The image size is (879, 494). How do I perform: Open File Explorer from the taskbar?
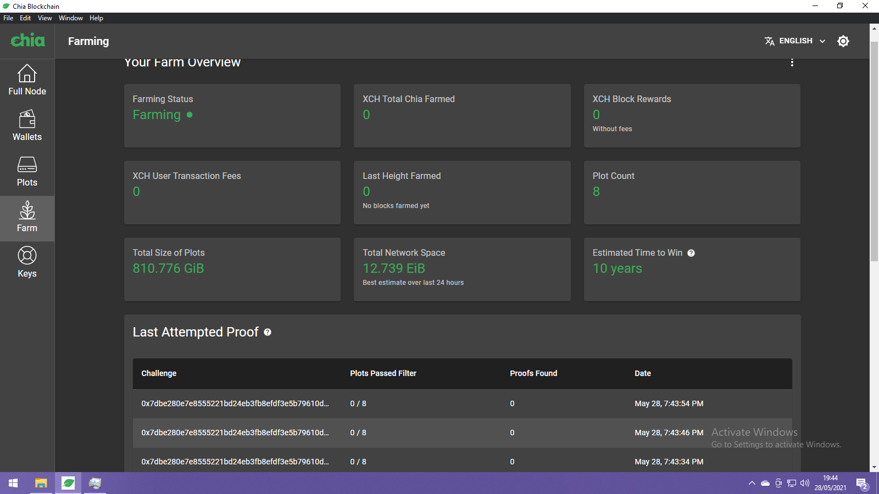pyautogui.click(x=41, y=483)
